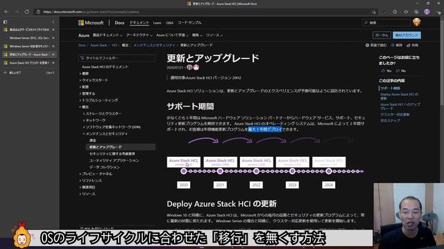Image resolution: width=444 pixels, height=249 pixels.
Task: Click the first contributor avatar under the title
Action: pos(189,67)
